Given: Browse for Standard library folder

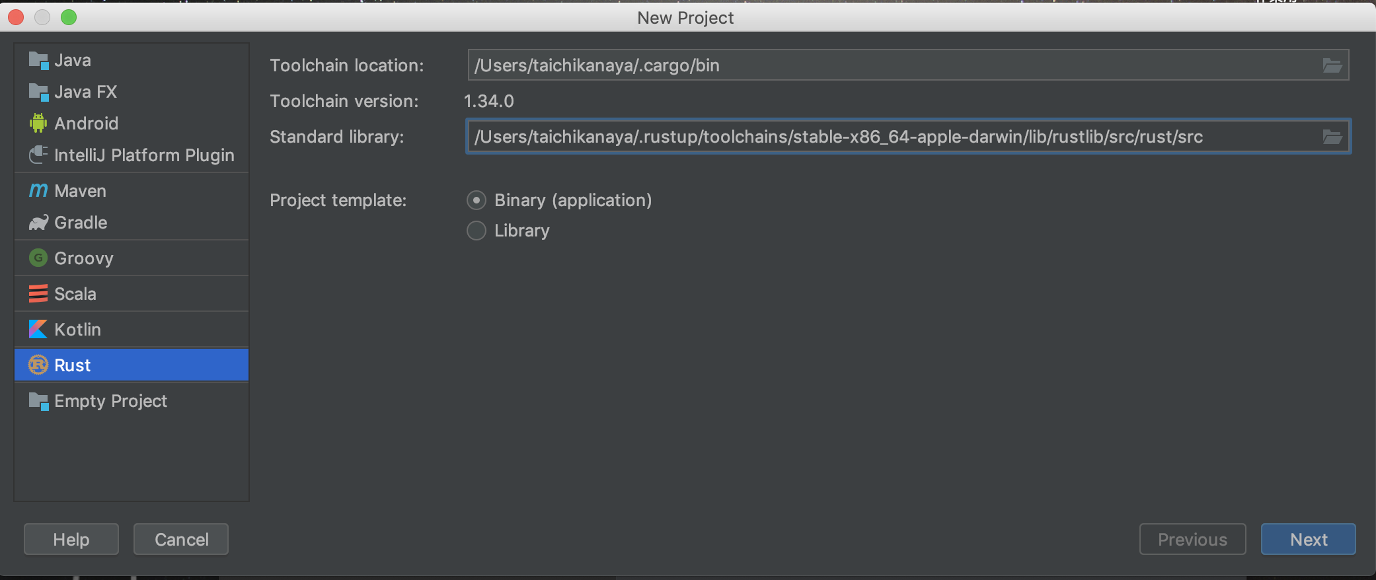Looking at the screenshot, I should click(x=1332, y=137).
